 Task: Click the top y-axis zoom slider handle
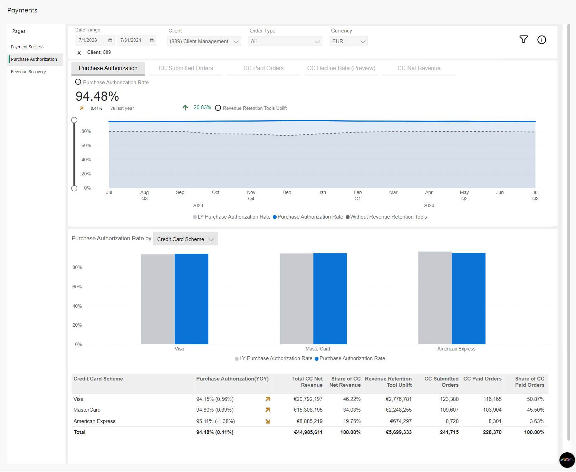[74, 120]
